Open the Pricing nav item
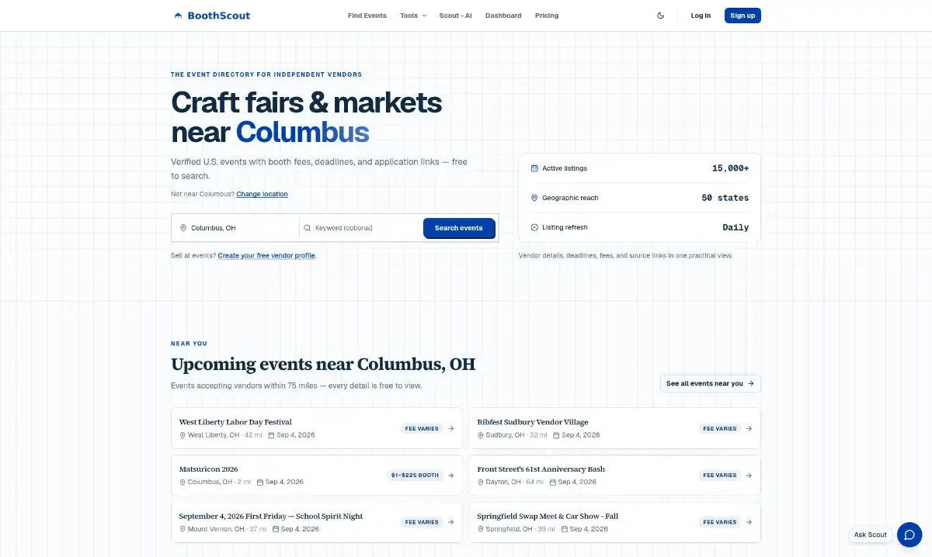Viewport: 932px width, 557px height. (x=547, y=16)
